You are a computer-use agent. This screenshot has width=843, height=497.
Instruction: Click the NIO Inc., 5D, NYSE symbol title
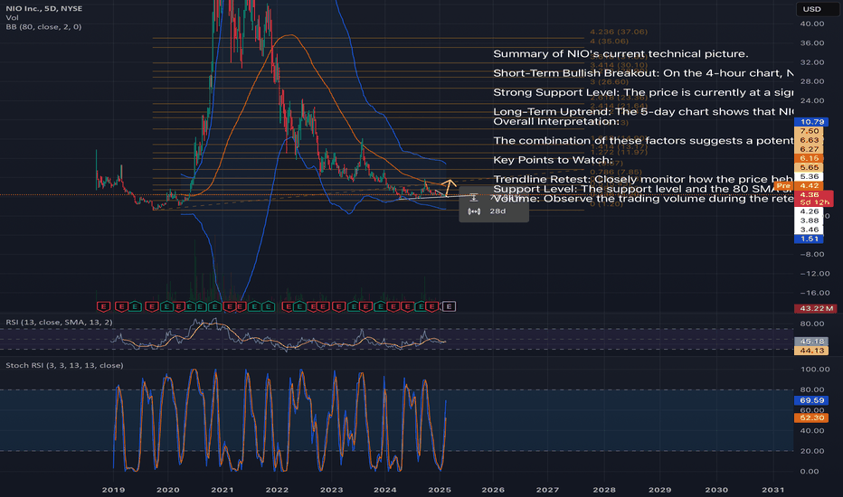pos(44,9)
